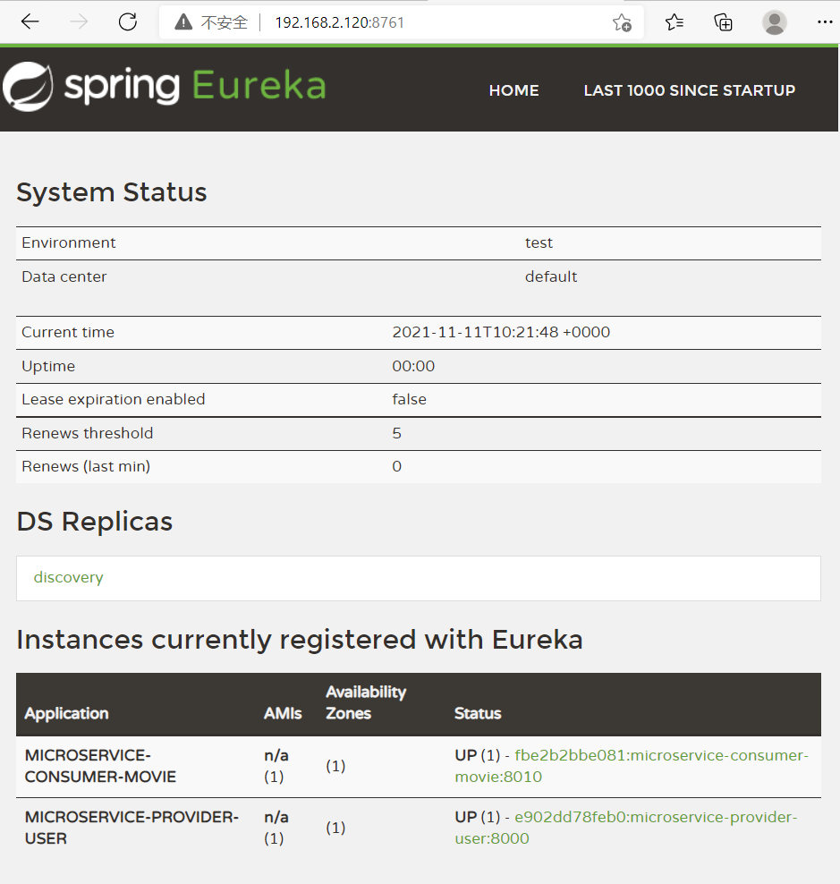This screenshot has width=840, height=884.
Task: Click the 'Data center' label
Action: (x=64, y=276)
